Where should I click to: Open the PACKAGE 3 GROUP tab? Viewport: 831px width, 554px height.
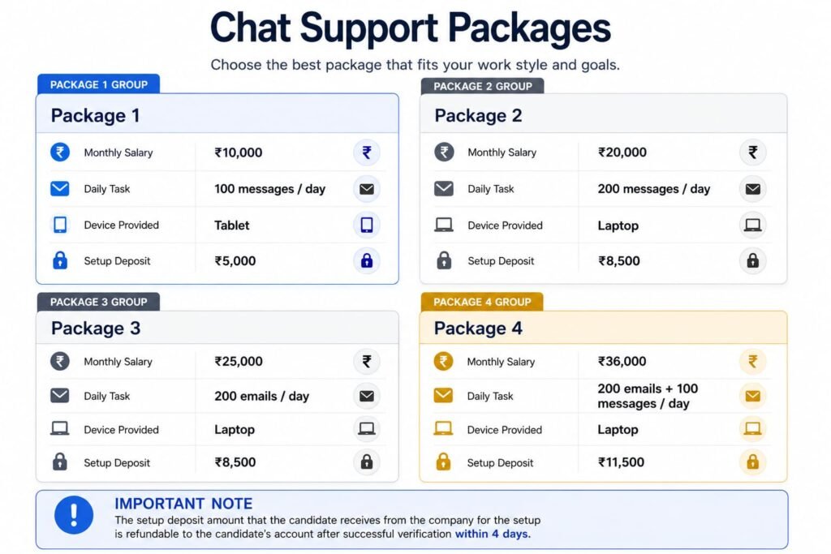(98, 302)
